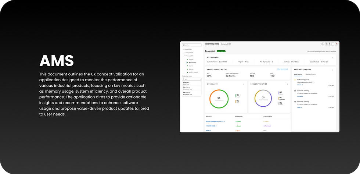This screenshot has height=174, width=360.
Task: Click the green 04 Good legend entry
Action: pos(238,96)
